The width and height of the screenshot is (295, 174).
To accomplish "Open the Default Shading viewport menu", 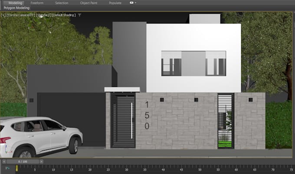I will click(x=64, y=15).
